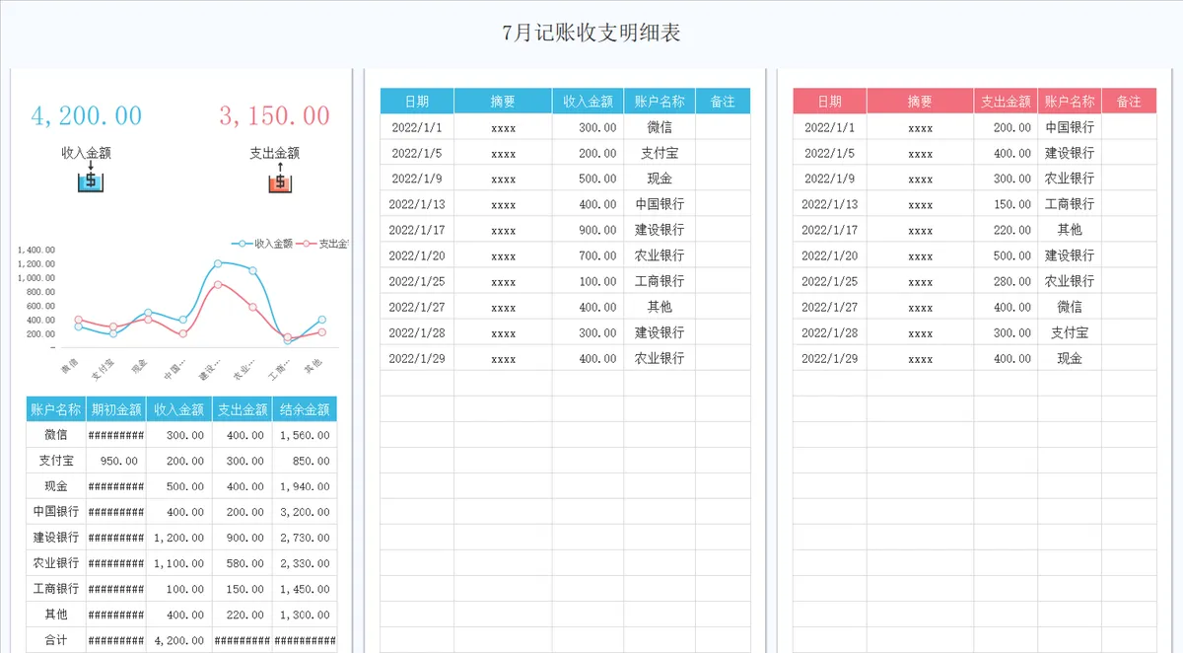Click the large red total 3,150.00
Screen dimensions: 1183x653
coord(275,116)
